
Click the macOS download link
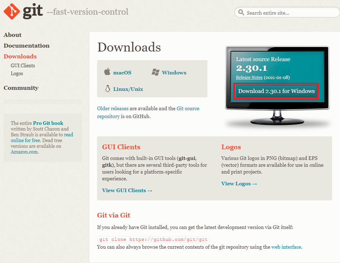122,73
